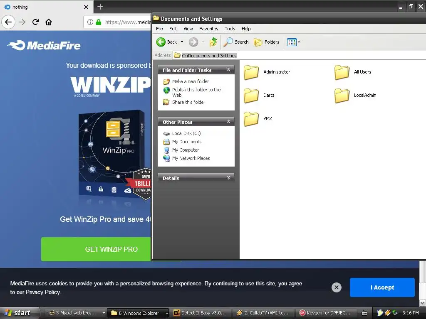Open the Views dropdown button
Image resolution: width=426 pixels, height=319 pixels.
293,42
